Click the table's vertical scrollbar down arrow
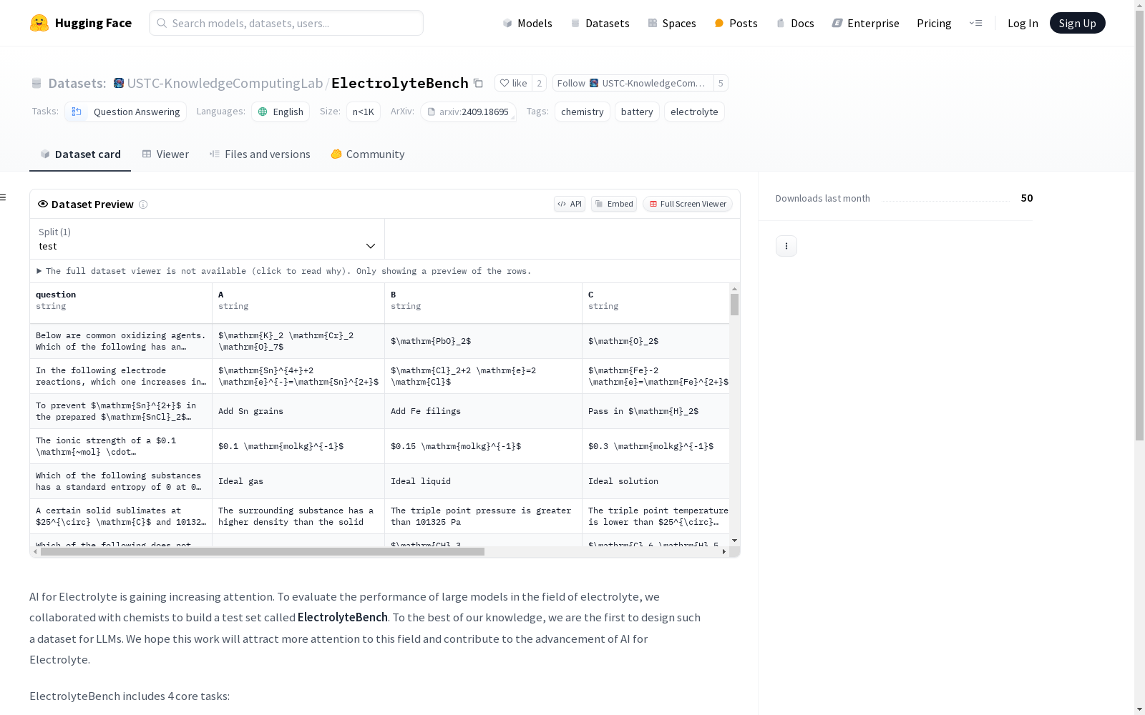 (734, 541)
